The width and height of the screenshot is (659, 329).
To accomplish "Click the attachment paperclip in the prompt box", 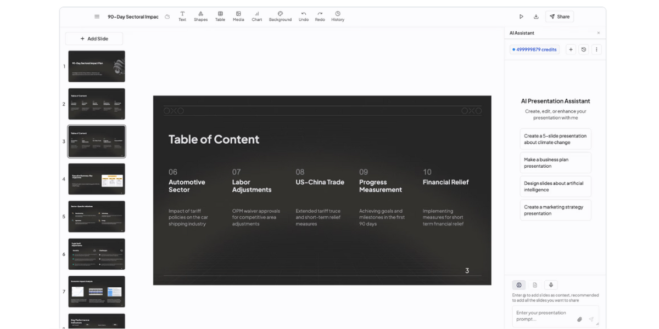I will pos(579,319).
